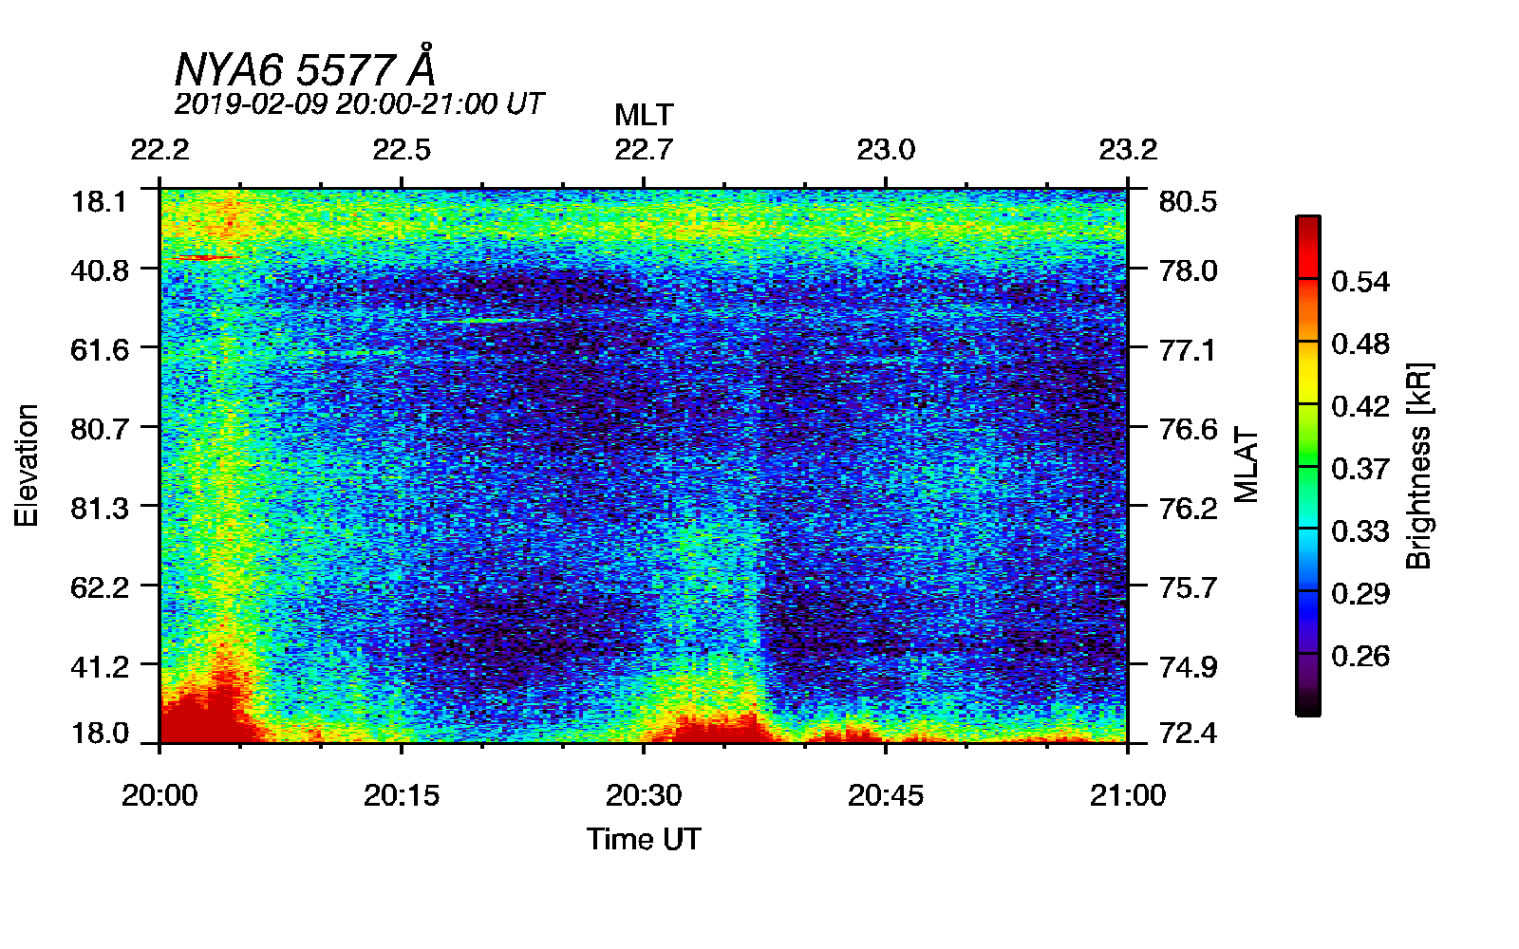Click the yellow segment of the colorbar
This screenshot has width=1519, height=949.
1307,373
